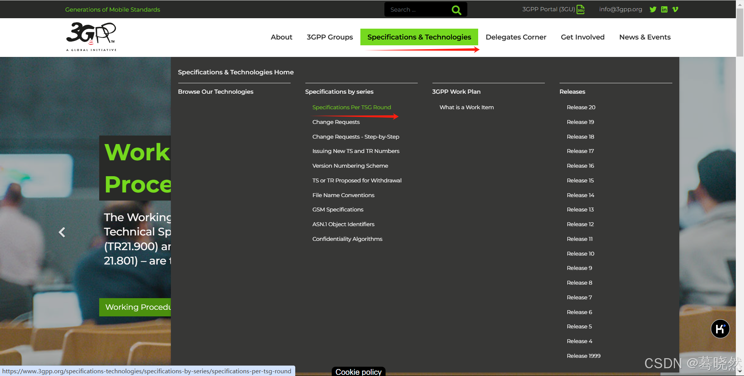Viewport: 744px width, 376px height.
Task: Select Release 11
Action: click(x=580, y=239)
